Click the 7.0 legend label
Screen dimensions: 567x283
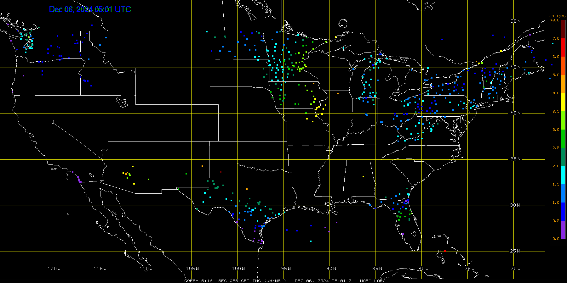(556, 38)
